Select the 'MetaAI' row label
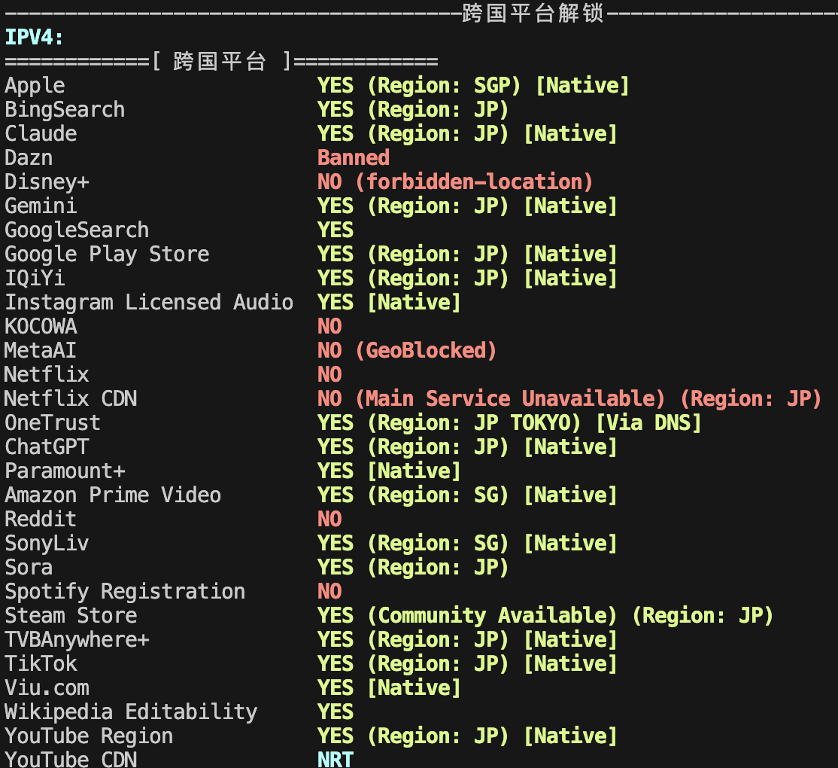Image resolution: width=838 pixels, height=768 pixels. [41, 350]
